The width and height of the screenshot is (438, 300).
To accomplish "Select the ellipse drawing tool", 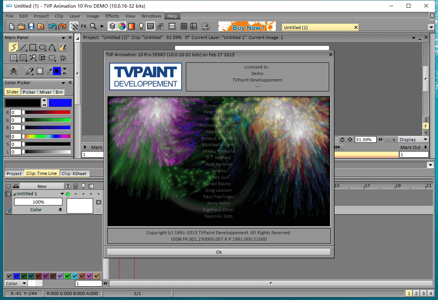I will coord(42,47).
